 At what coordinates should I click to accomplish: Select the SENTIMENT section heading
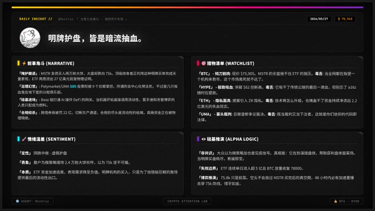51,139
